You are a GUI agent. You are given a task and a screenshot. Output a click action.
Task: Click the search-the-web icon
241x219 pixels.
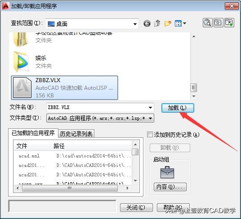tap(207, 23)
